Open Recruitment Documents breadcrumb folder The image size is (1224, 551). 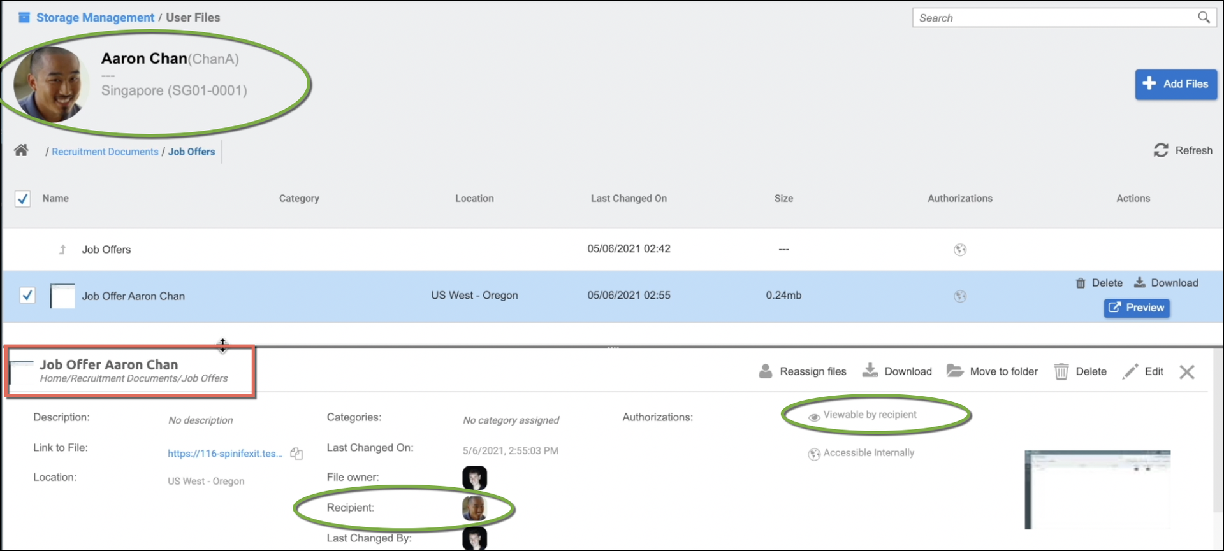click(105, 152)
